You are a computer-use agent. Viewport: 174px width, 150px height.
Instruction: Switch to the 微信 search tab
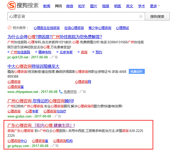pos(70,6)
